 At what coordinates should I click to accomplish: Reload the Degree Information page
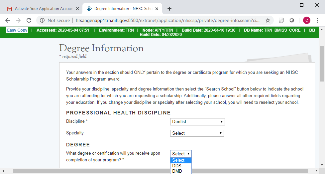coord(29,20)
